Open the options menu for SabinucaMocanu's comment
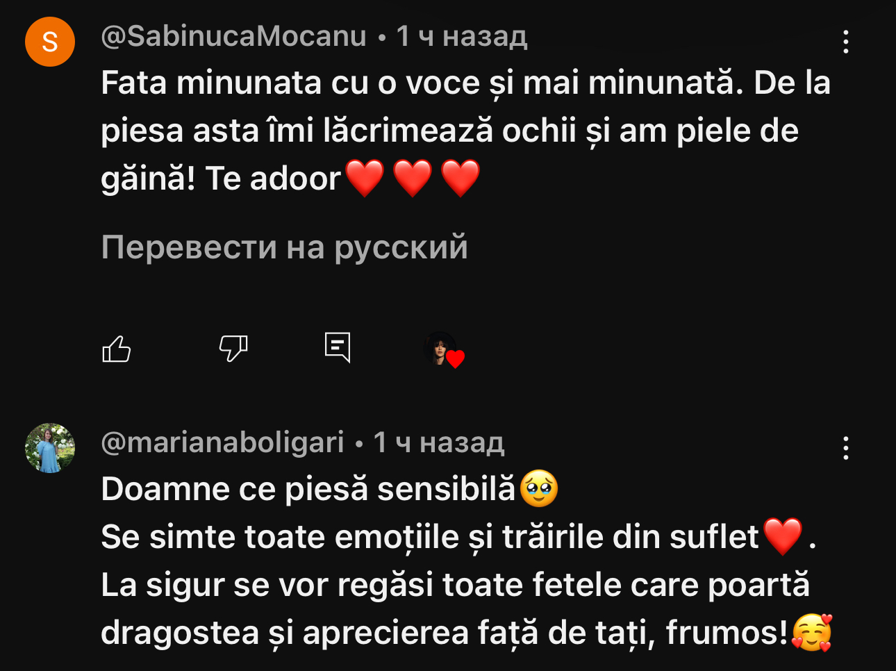896x671 pixels. point(845,42)
